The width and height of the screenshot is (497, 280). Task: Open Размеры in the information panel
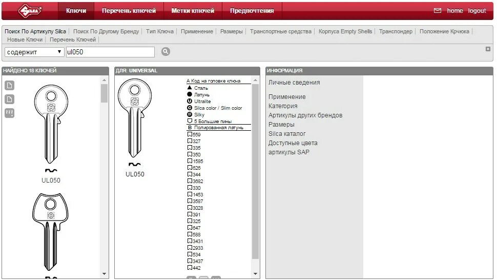(x=281, y=124)
